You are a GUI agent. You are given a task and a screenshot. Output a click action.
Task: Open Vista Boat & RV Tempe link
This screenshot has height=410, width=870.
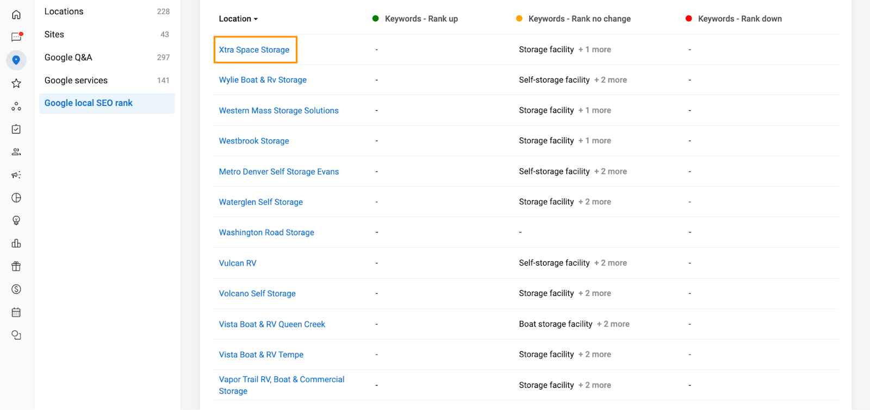coord(261,355)
